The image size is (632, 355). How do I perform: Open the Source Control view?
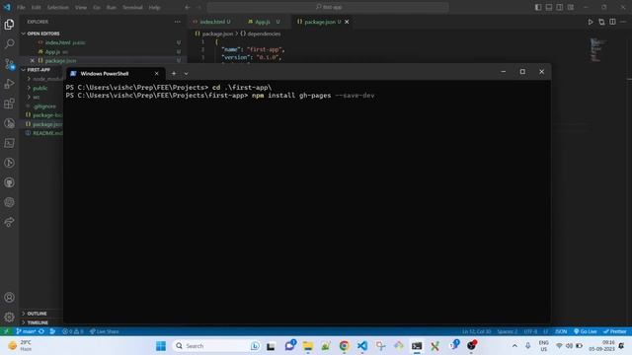click(x=9, y=63)
